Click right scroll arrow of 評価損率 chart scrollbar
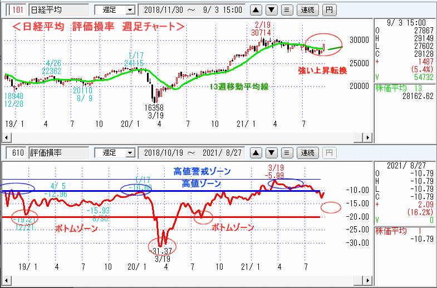 click(367, 280)
